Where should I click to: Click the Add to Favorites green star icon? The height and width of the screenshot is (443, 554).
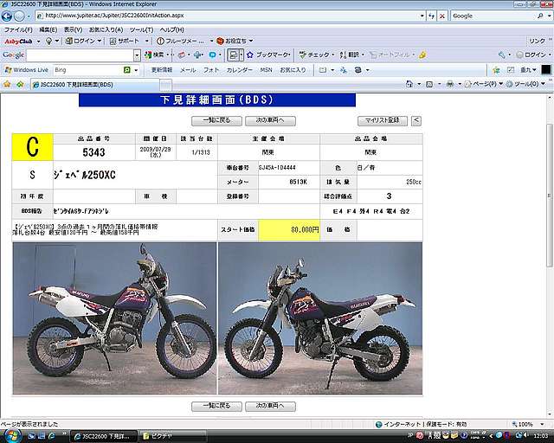[20, 84]
